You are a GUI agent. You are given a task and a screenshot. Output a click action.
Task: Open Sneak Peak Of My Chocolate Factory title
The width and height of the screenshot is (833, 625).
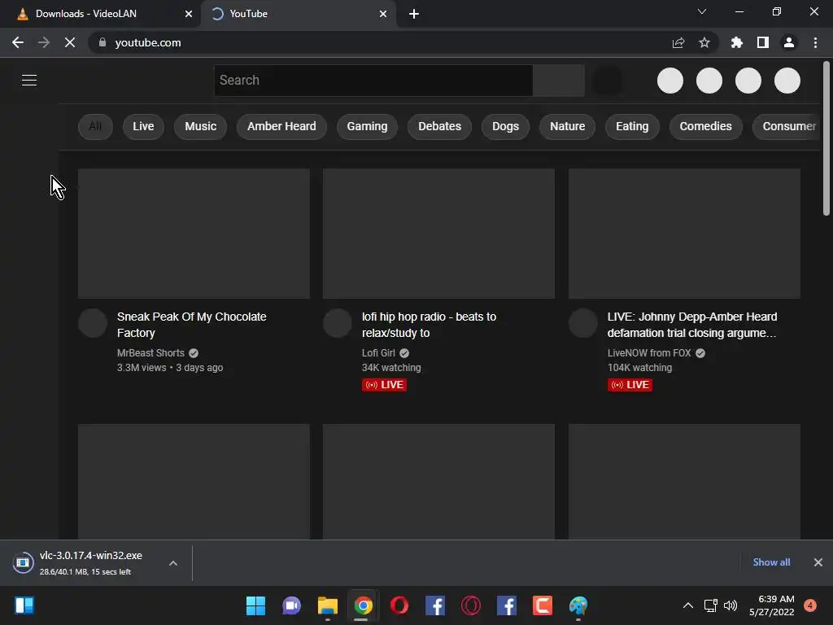coord(192,325)
